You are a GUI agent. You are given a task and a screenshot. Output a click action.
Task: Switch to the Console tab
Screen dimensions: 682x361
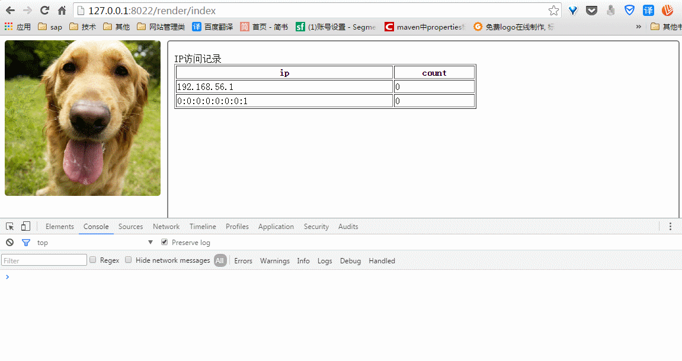pyautogui.click(x=96, y=226)
